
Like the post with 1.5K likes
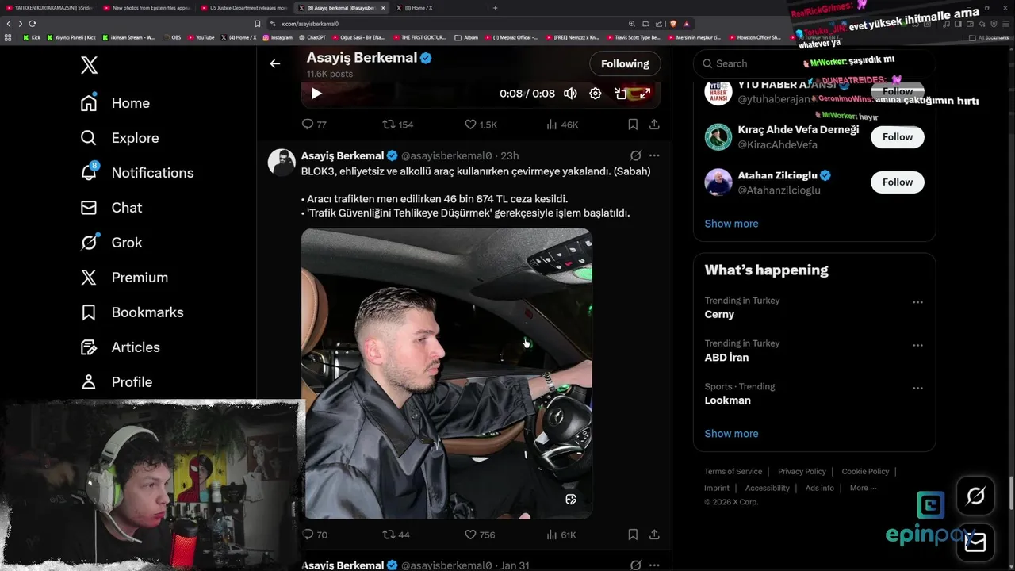pyautogui.click(x=481, y=125)
